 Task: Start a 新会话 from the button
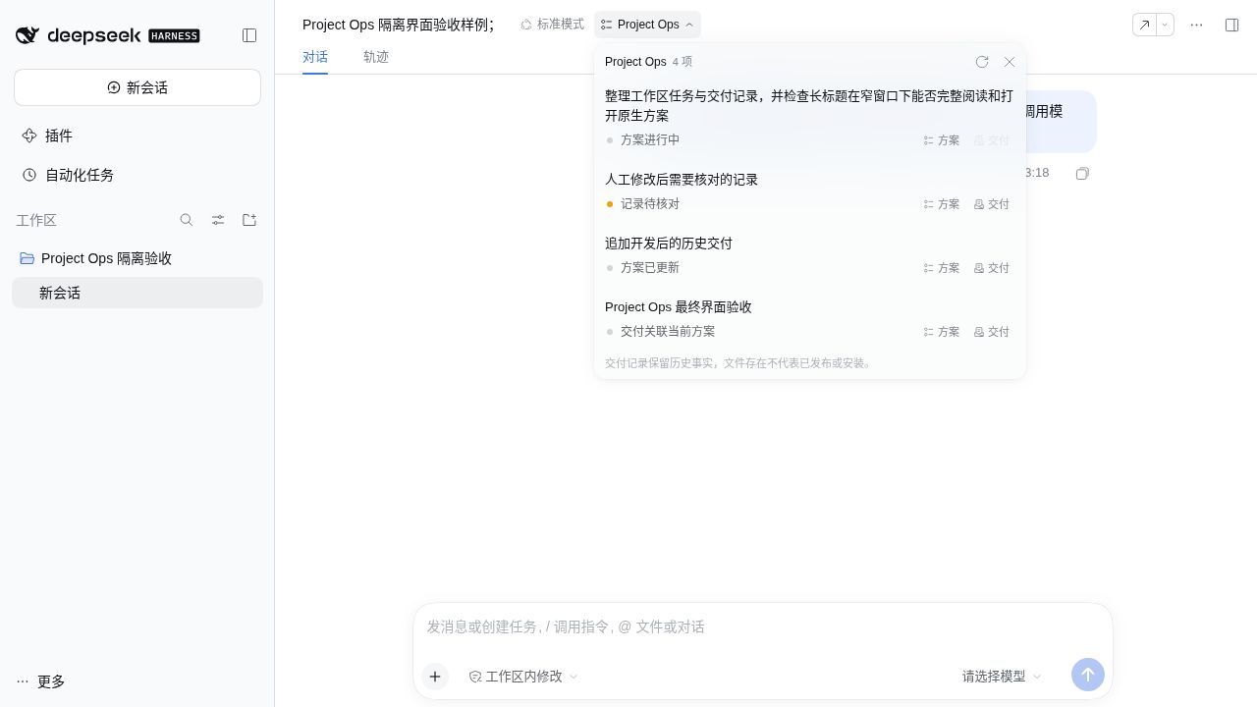(x=137, y=87)
